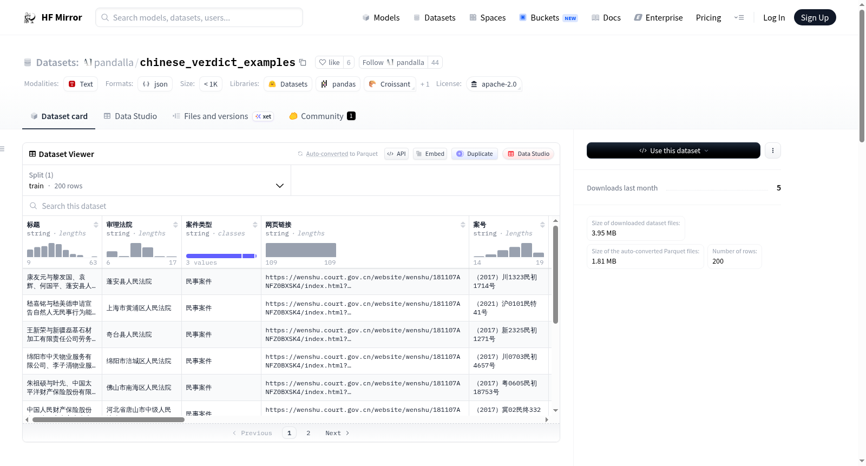Select the 绵阳市涪城区人民法院 cell
This screenshot has height=466, width=866.
pyautogui.click(x=142, y=361)
